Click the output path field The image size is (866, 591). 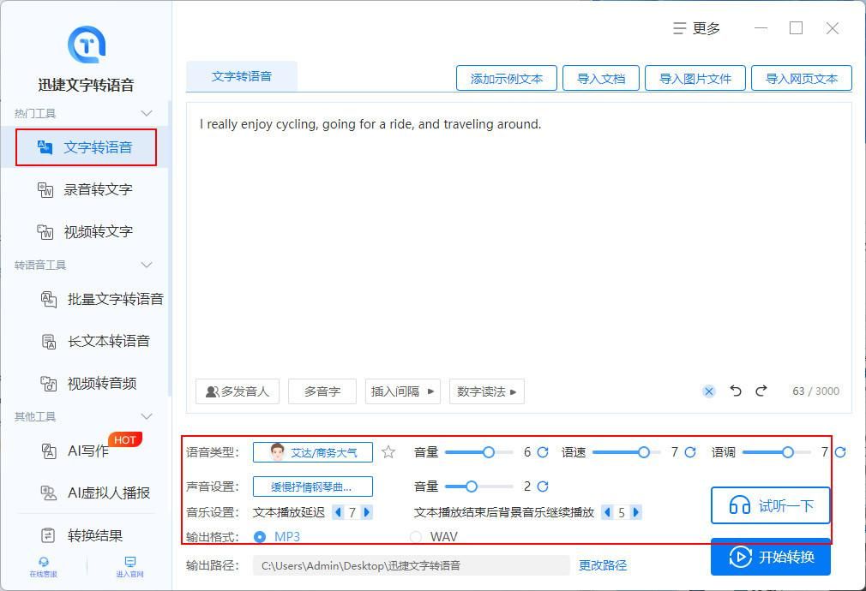tap(411, 565)
